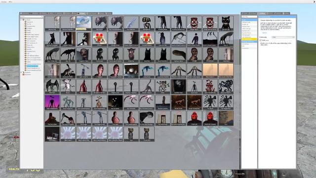Spawn the pale Forgotten Baby face NPC
Viewport: 316px width, 178px height.
coord(83,55)
